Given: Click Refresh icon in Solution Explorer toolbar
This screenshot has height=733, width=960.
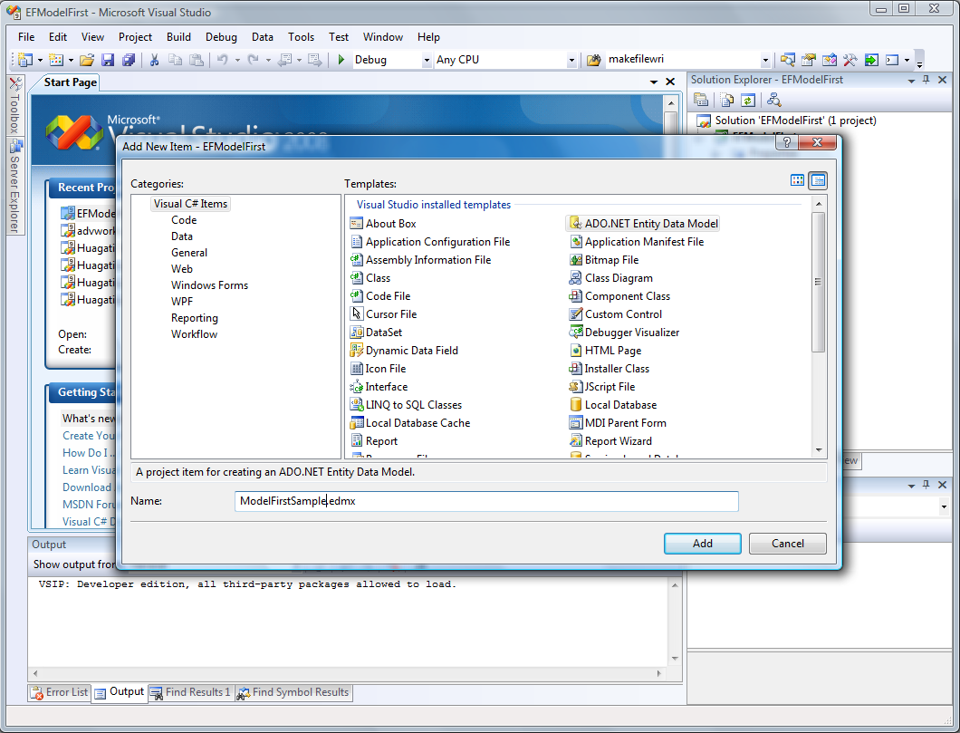Looking at the screenshot, I should pos(747,100).
